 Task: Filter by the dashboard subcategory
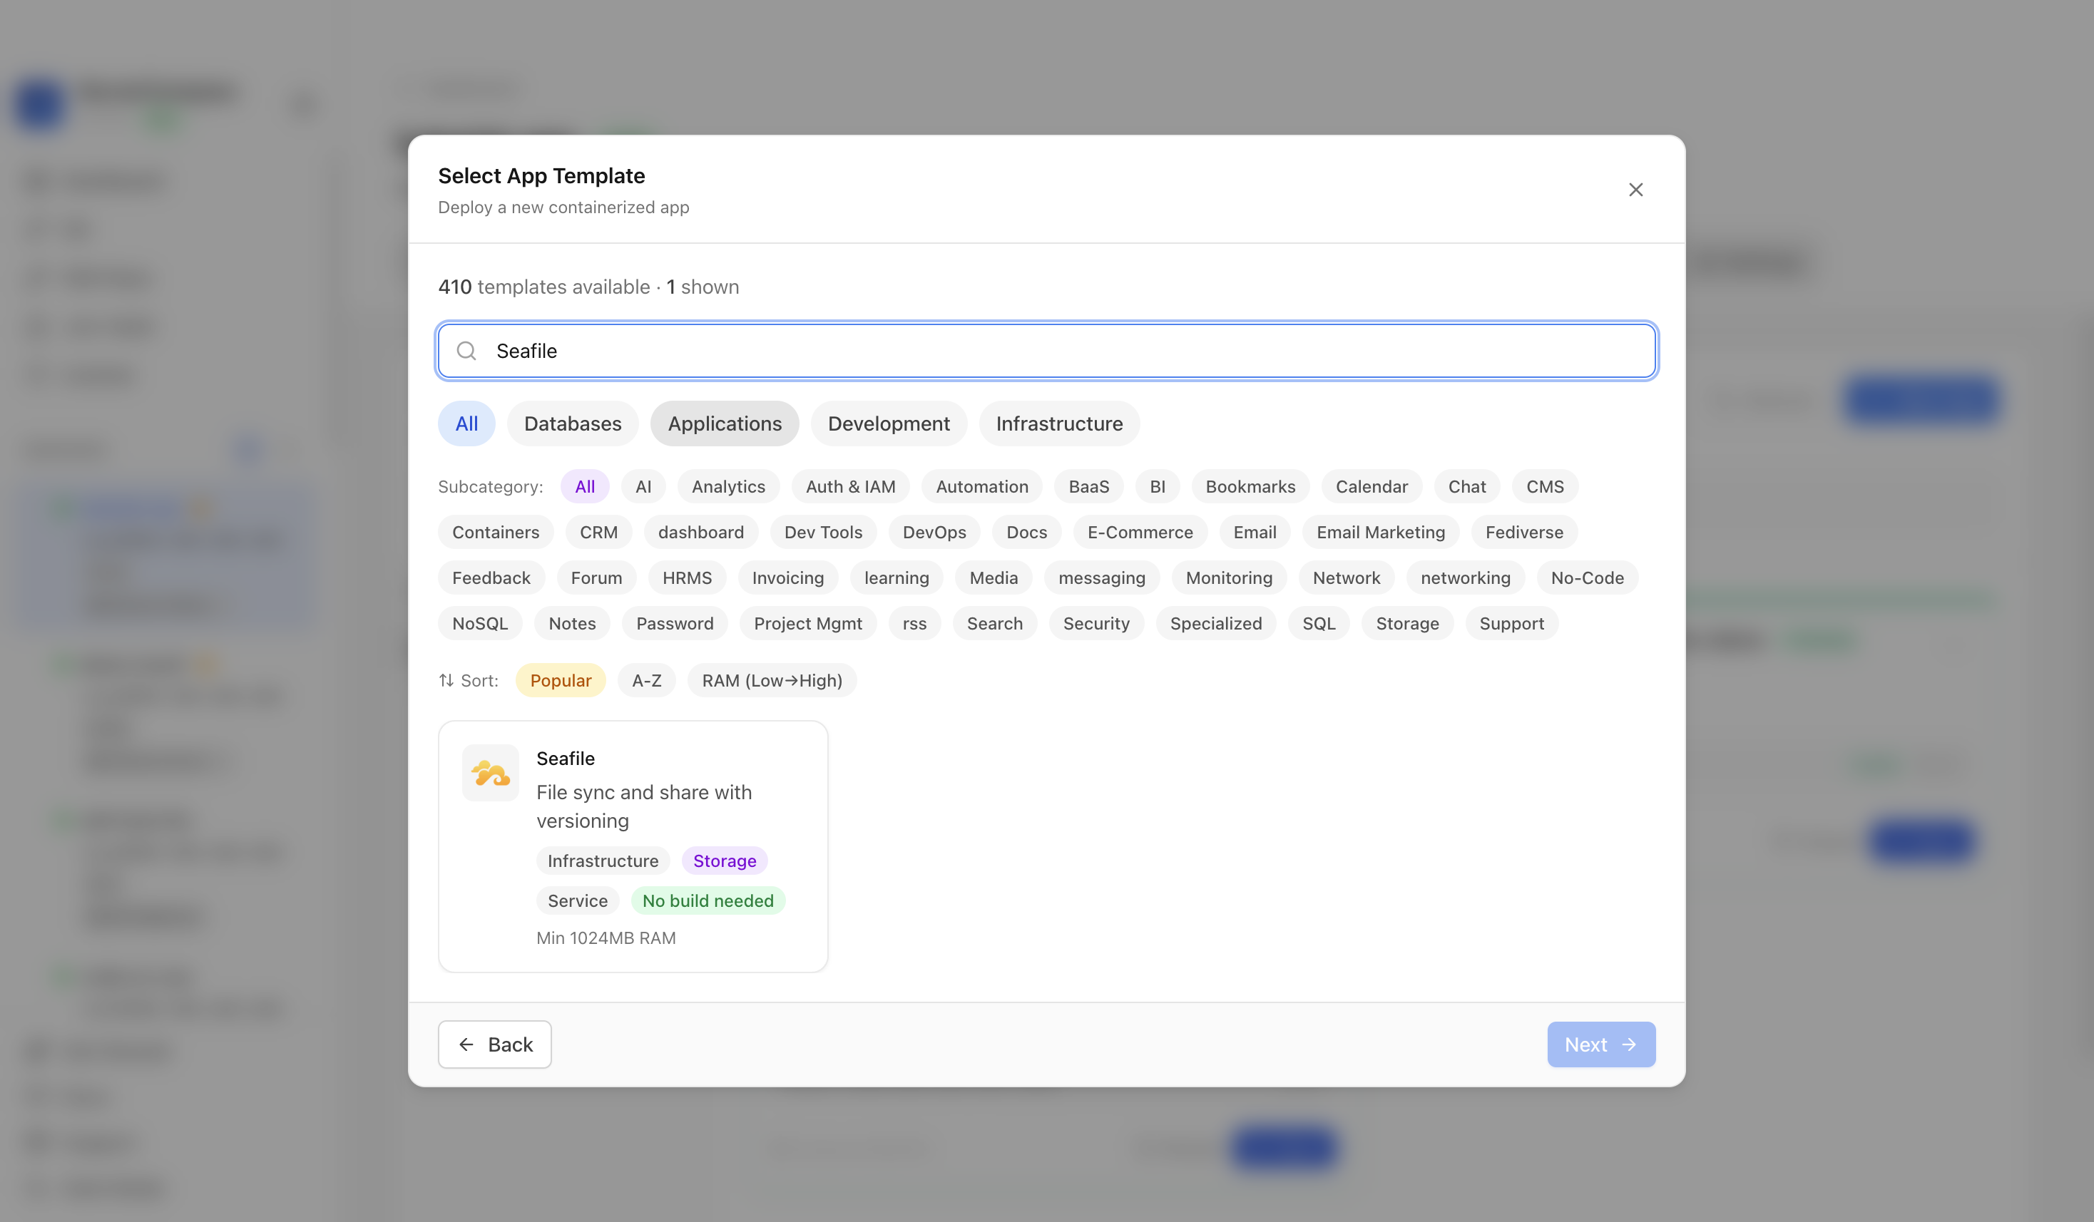(701, 533)
